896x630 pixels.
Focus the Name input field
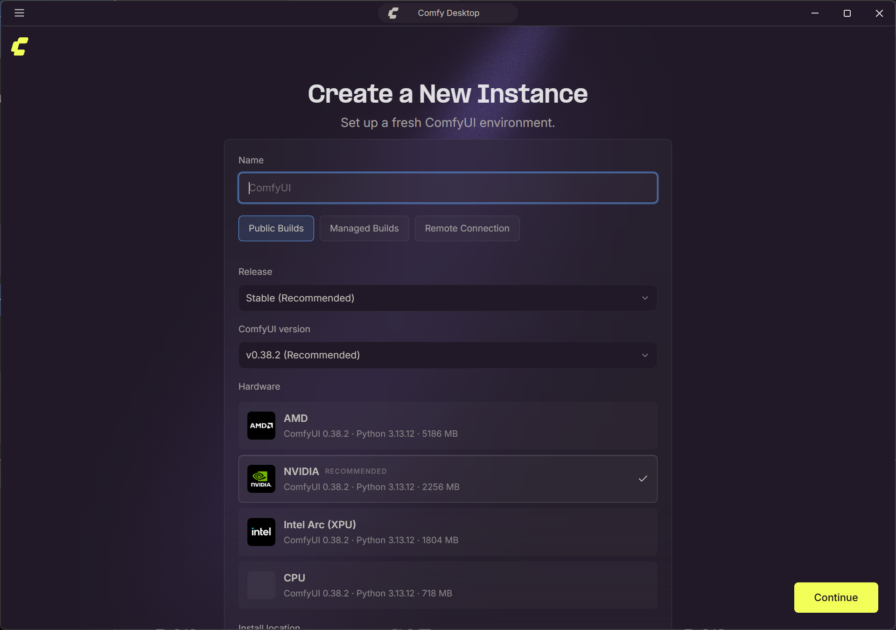coord(448,188)
